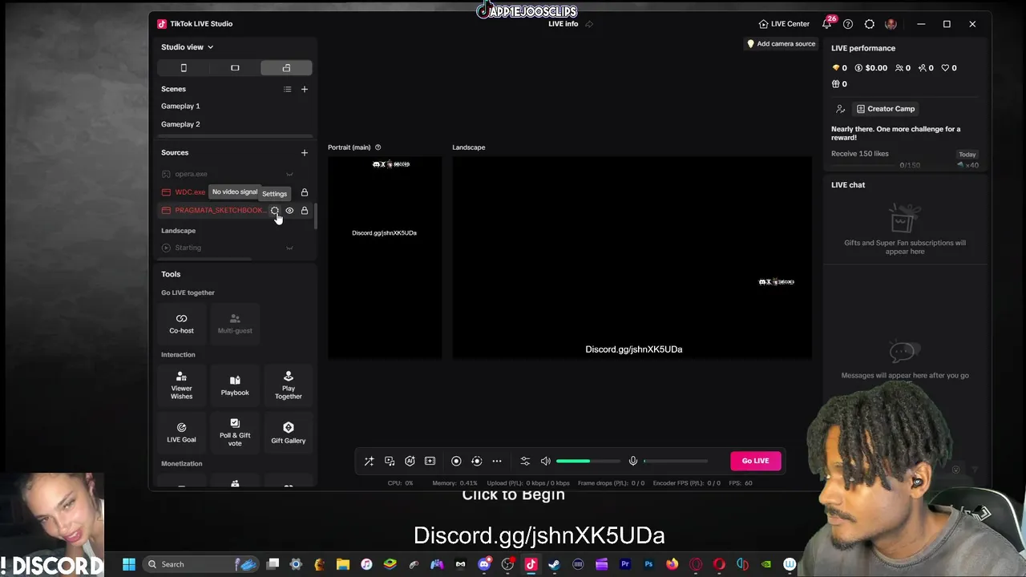This screenshot has height=577, width=1026.
Task: Open the help question mark icon
Action: 848,24
